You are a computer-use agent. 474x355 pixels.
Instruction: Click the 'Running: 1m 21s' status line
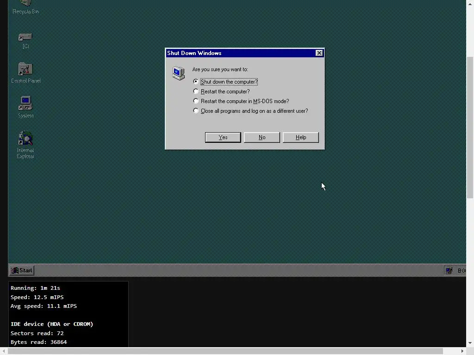[x=35, y=288]
